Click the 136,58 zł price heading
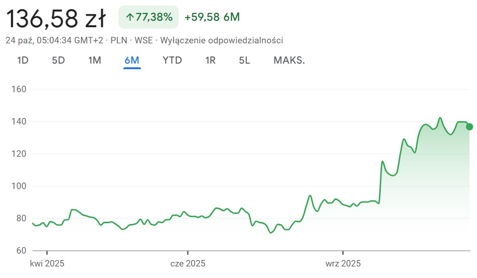Screen dimensions: 477x278 [x=56, y=18]
